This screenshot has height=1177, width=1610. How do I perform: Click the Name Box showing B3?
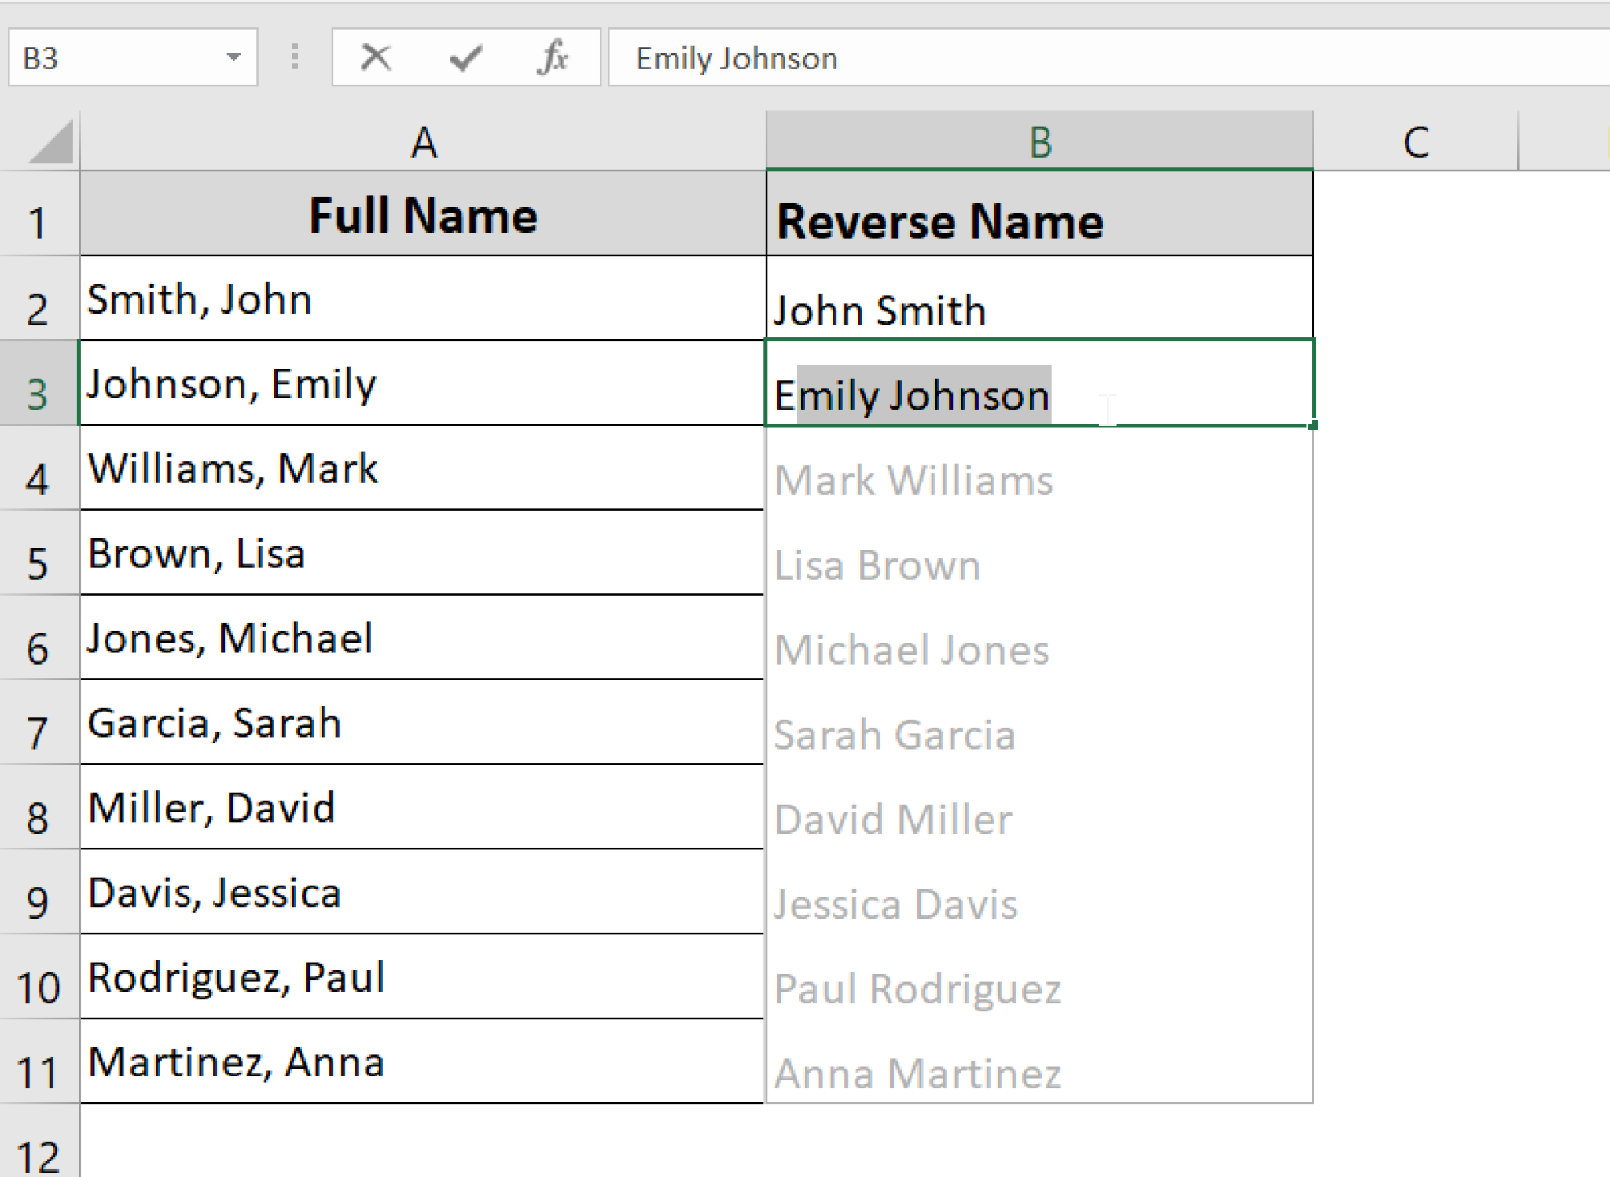[x=118, y=57]
